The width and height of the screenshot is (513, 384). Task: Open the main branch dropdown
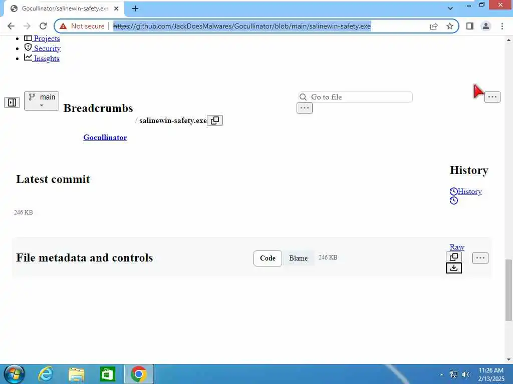(42, 101)
